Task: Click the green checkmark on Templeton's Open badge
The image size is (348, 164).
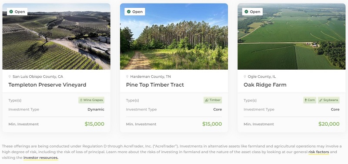Action: pos(11,12)
